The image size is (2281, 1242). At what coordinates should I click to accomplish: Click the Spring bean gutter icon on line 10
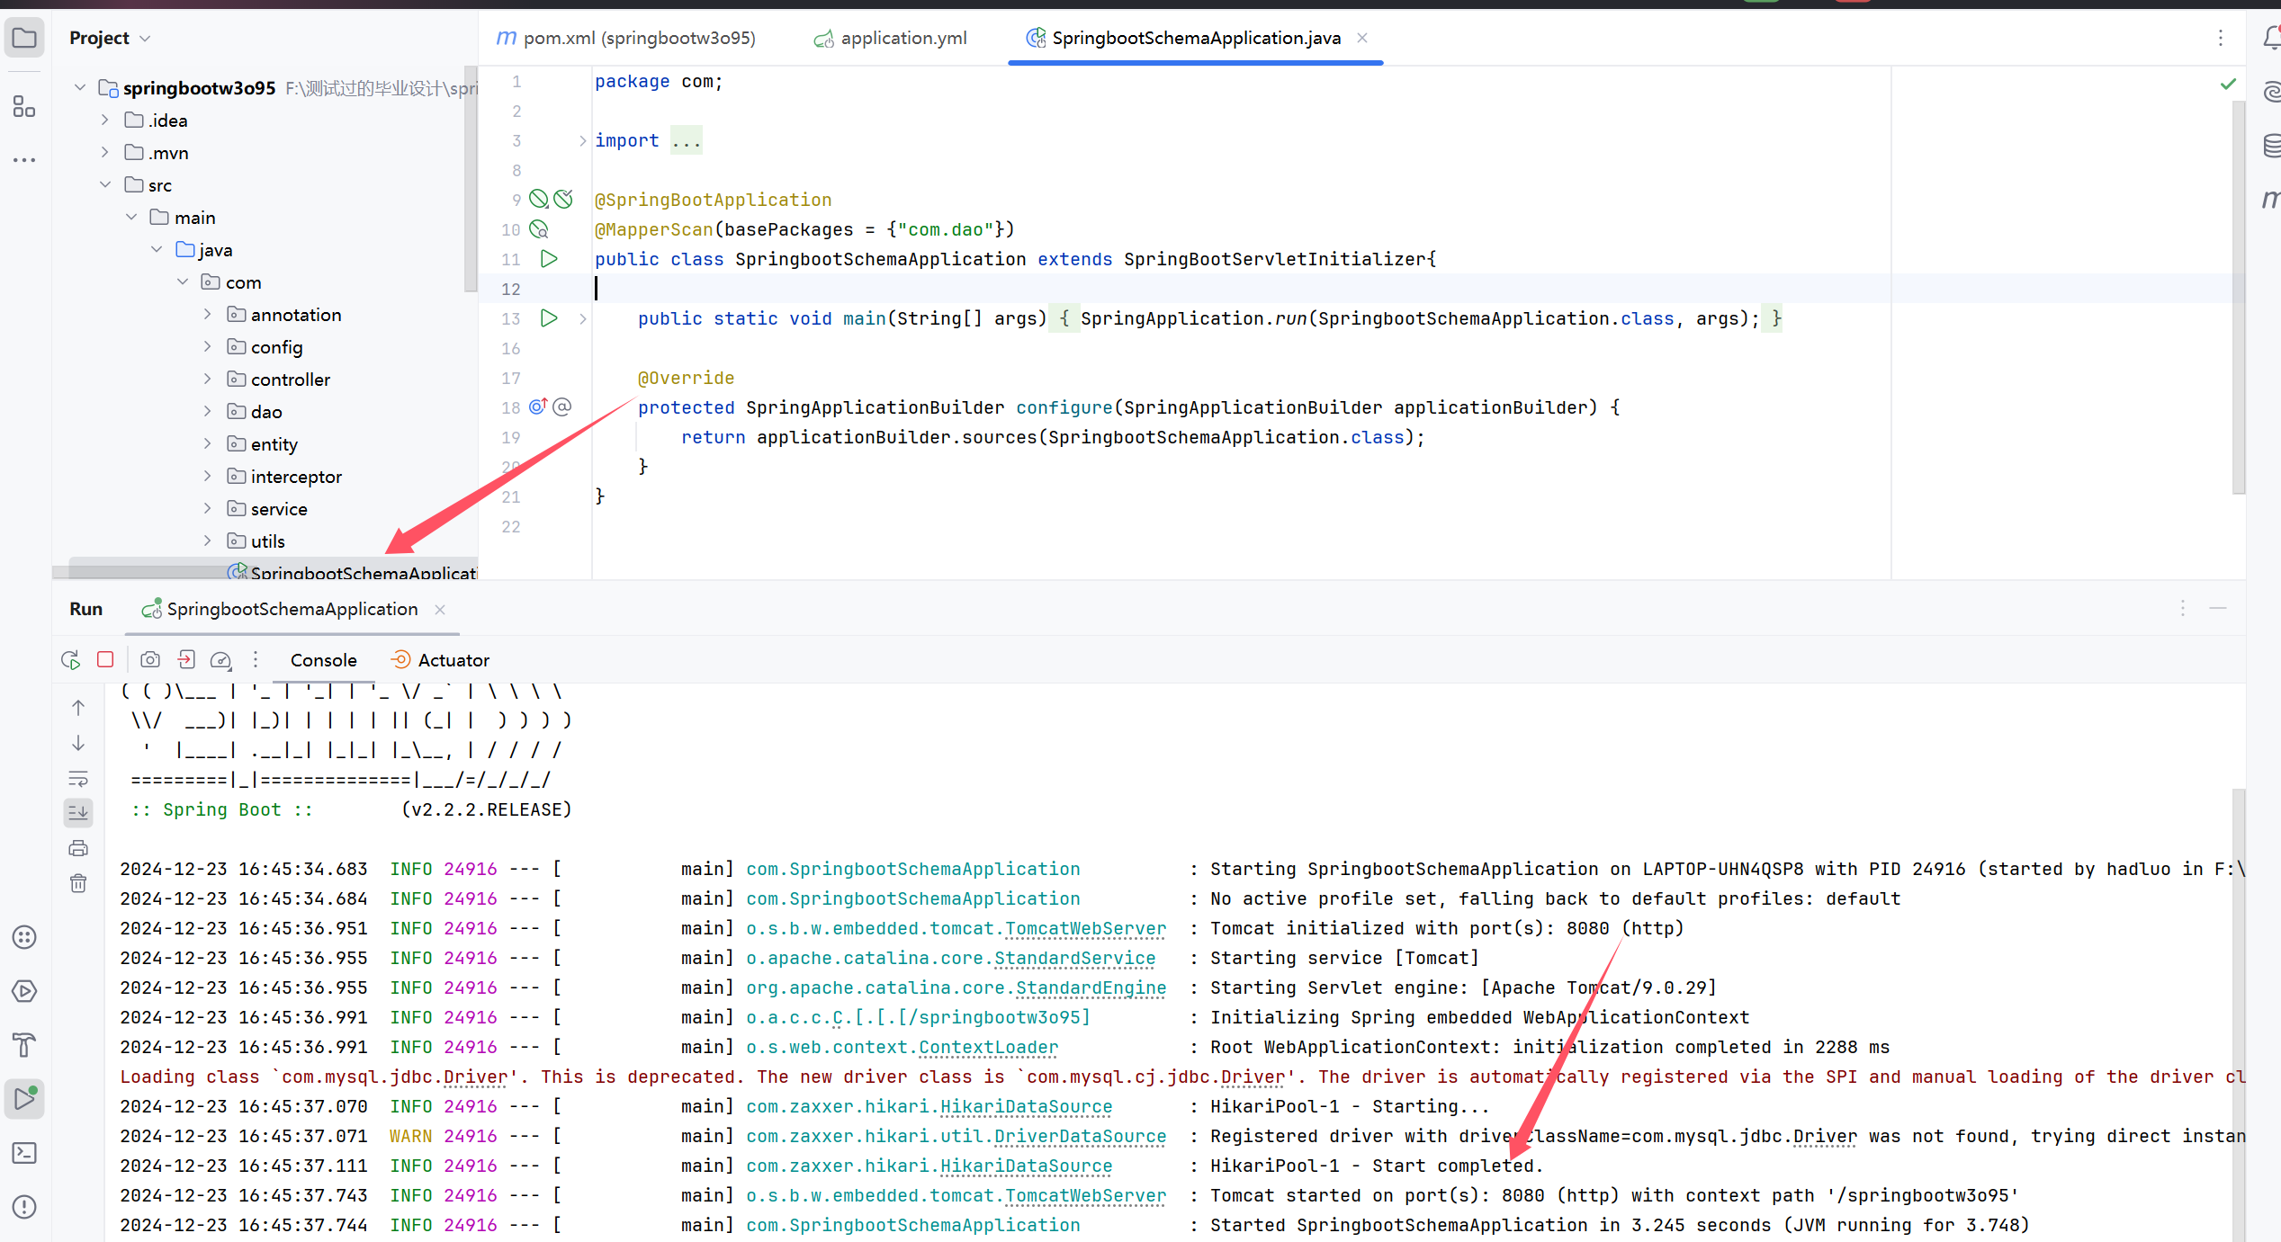tap(539, 229)
